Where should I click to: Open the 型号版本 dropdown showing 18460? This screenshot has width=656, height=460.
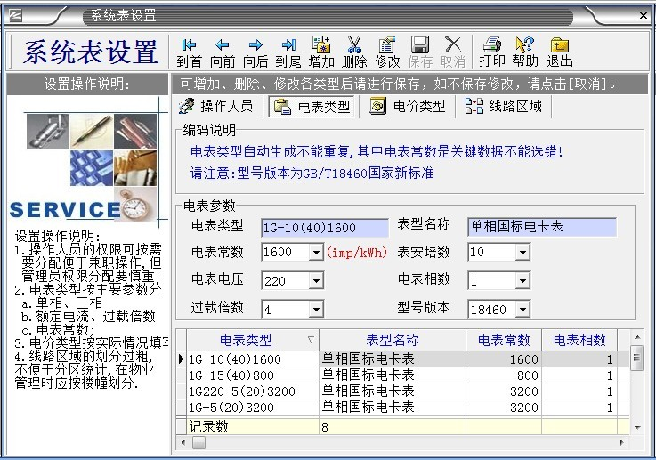point(522,310)
